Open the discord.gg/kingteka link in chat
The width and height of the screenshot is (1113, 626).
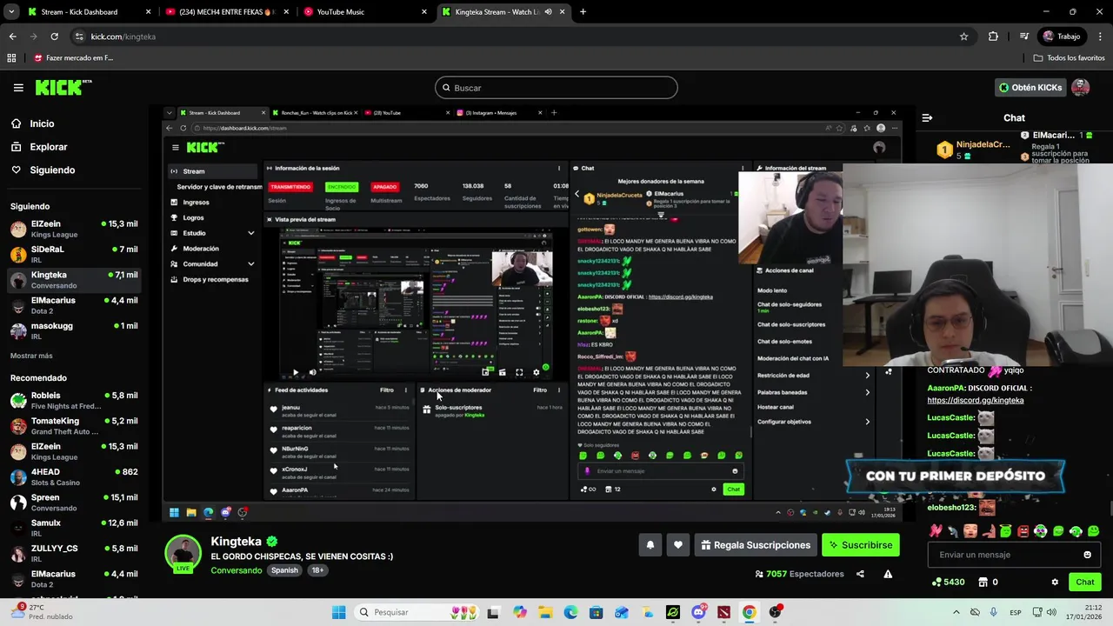[975, 400]
